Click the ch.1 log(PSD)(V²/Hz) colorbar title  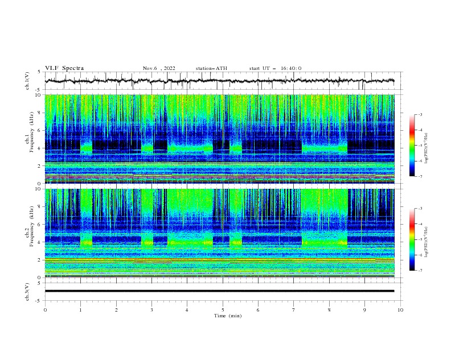click(427, 148)
